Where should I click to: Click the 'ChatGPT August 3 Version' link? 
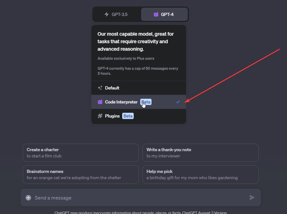[x=204, y=212]
